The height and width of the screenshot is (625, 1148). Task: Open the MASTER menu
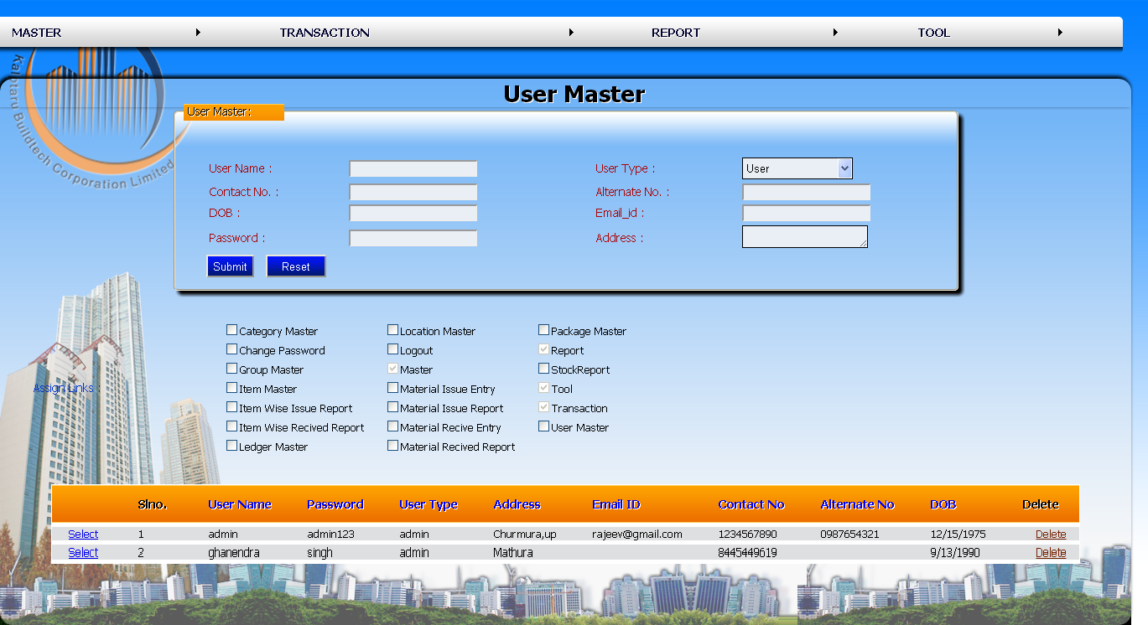[37, 32]
